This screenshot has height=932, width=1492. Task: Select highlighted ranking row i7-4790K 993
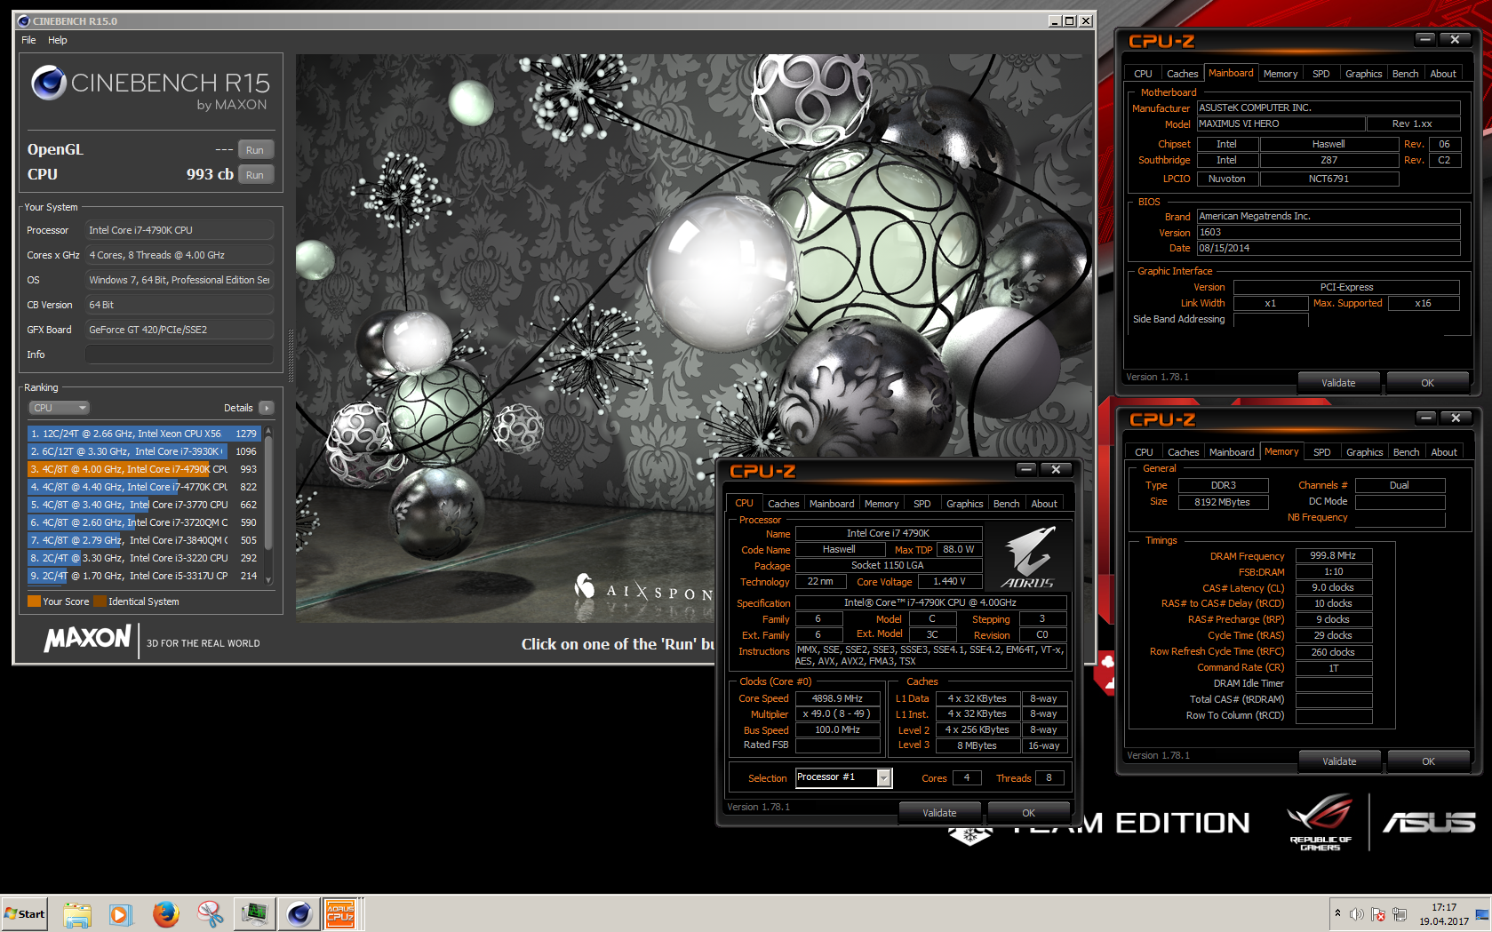pyautogui.click(x=144, y=469)
